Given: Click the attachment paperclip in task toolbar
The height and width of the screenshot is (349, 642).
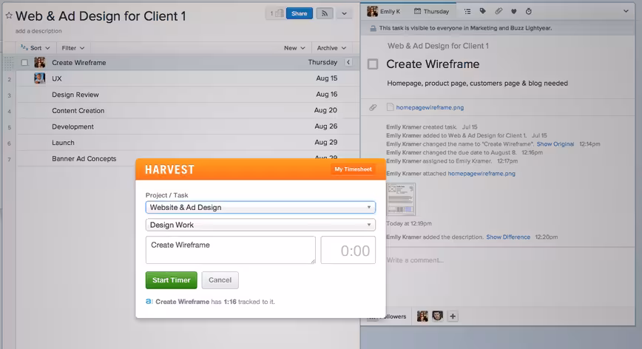Looking at the screenshot, I should (x=499, y=11).
